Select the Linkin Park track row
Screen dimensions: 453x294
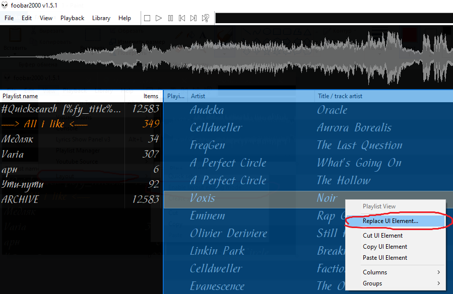254,251
